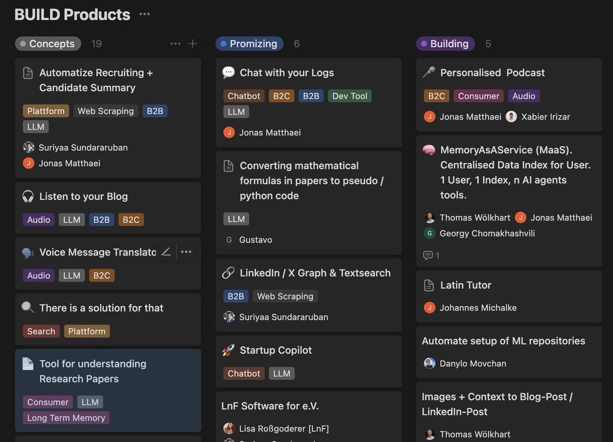
Task: Click the brain icon on the MemoryAsAService card
Action: point(428,150)
